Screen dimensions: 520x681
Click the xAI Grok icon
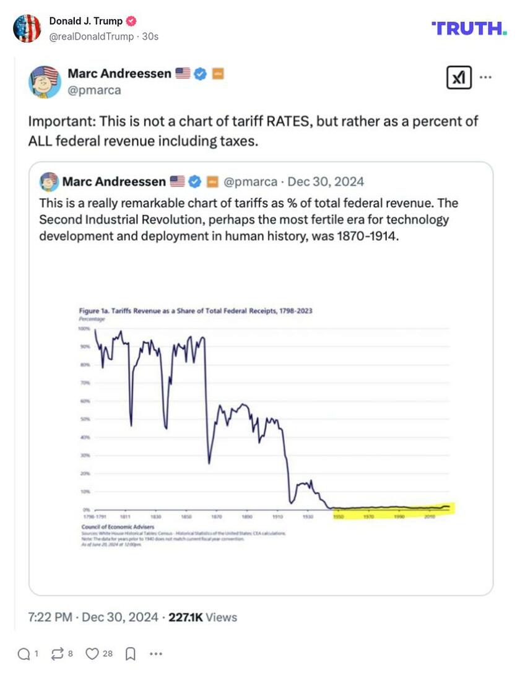459,77
